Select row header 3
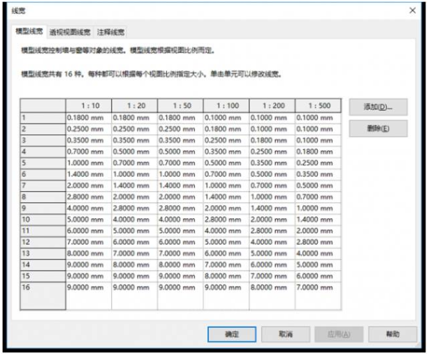This screenshot has width=431, height=355. pos(43,140)
